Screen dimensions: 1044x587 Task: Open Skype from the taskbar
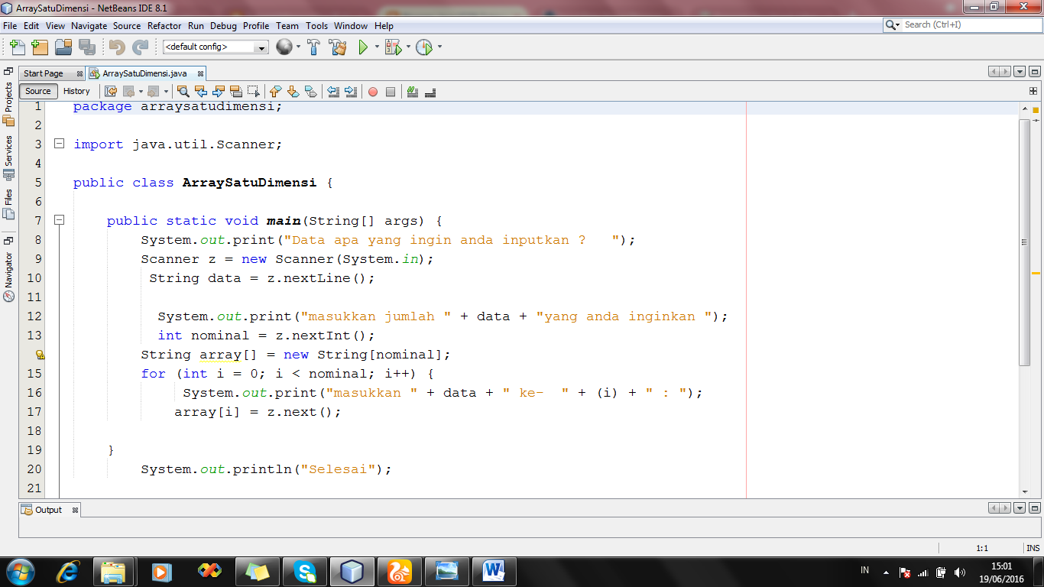coord(304,571)
